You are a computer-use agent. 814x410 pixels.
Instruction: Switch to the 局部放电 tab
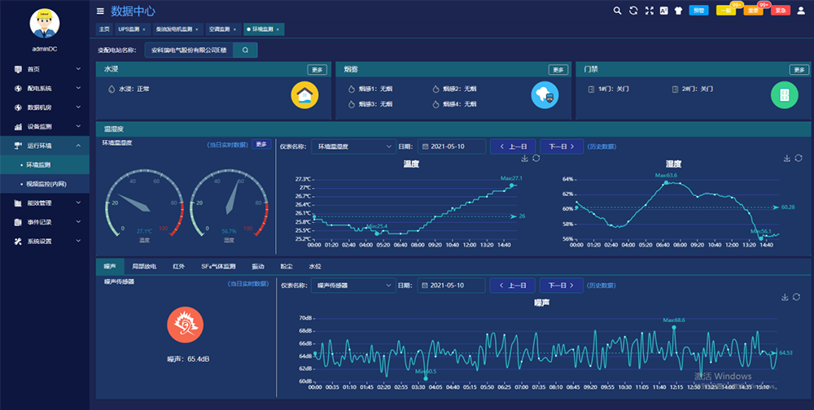click(x=143, y=266)
